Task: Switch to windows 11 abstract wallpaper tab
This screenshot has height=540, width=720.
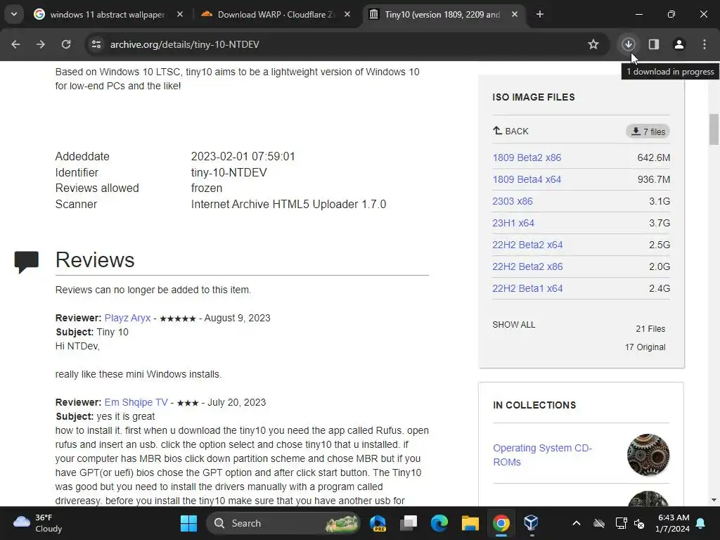Action: pos(108,15)
